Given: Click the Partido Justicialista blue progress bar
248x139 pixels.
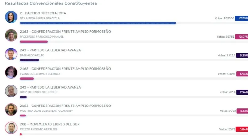Looking at the screenshot, I should tap(98, 23).
